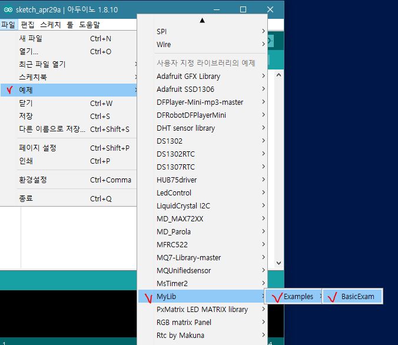Minimize the Arduino window

tap(217, 9)
